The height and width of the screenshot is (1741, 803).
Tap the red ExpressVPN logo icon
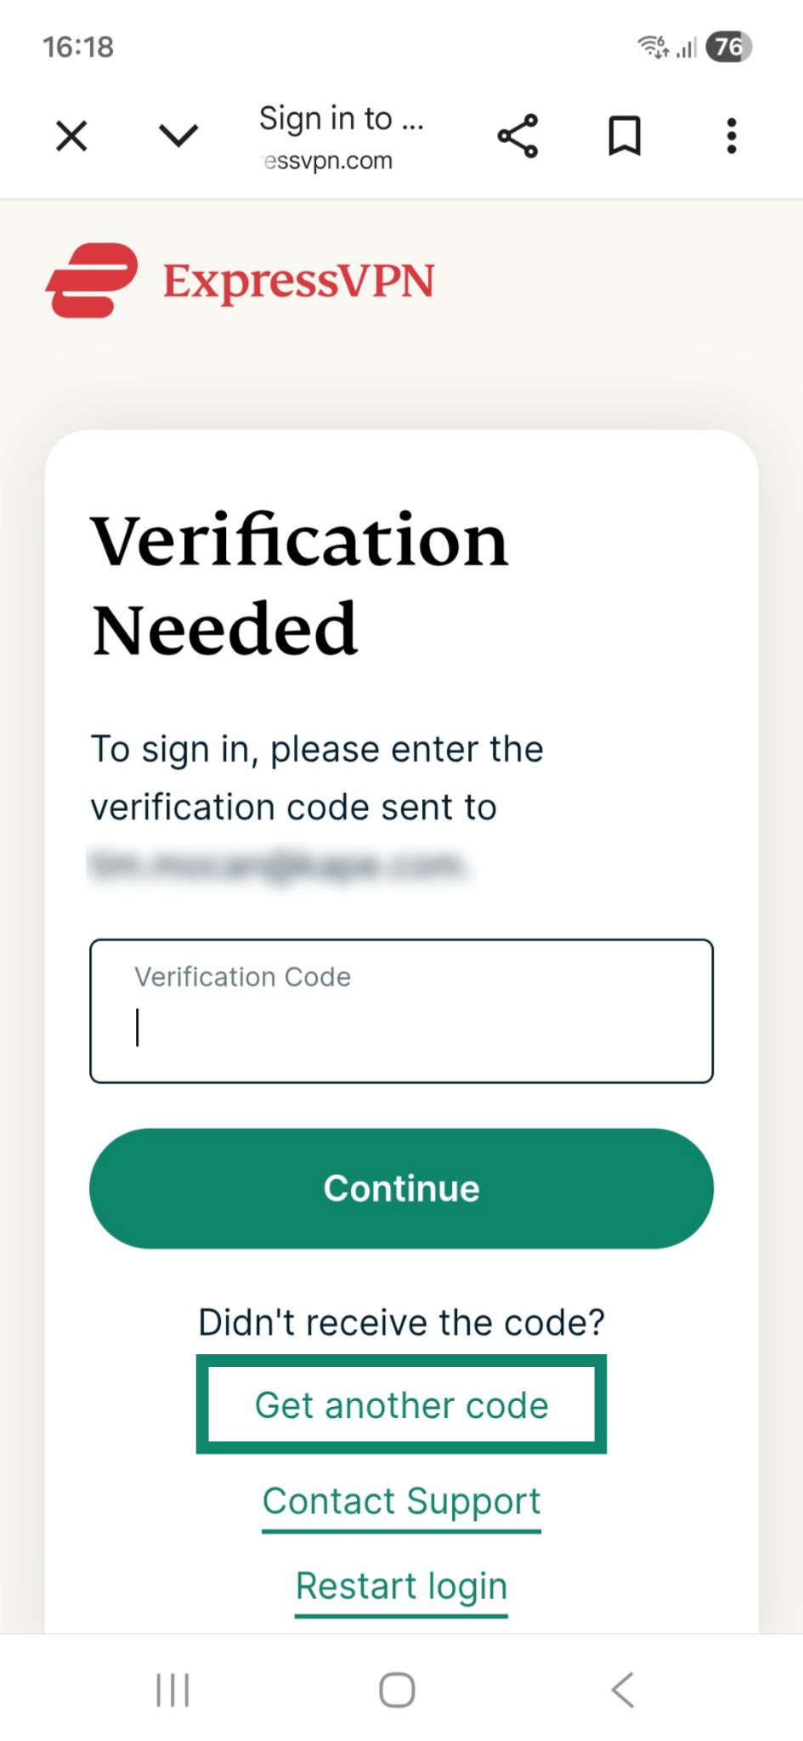tap(92, 281)
